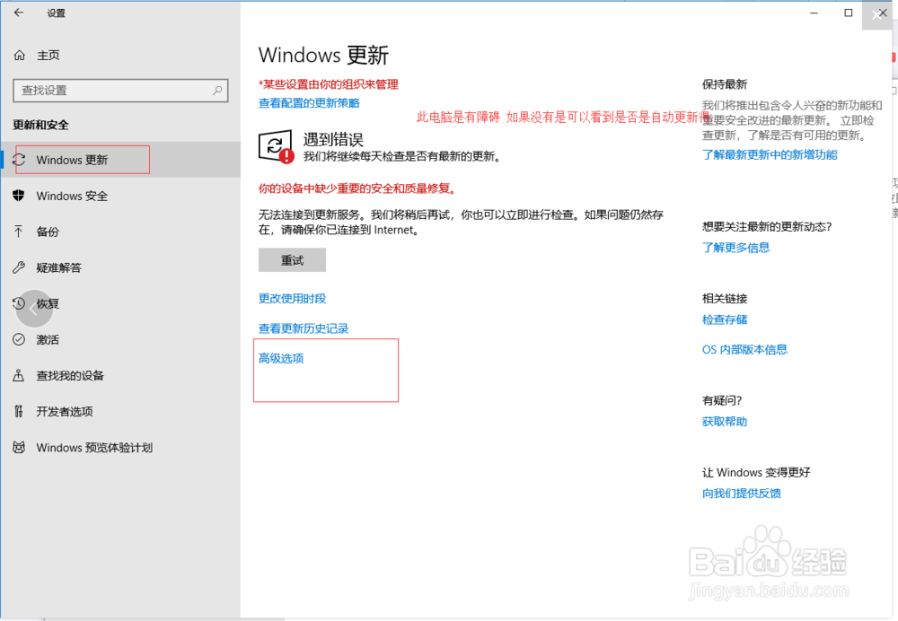Click 向我们提供反馈 link
The height and width of the screenshot is (621, 898).
742,494
